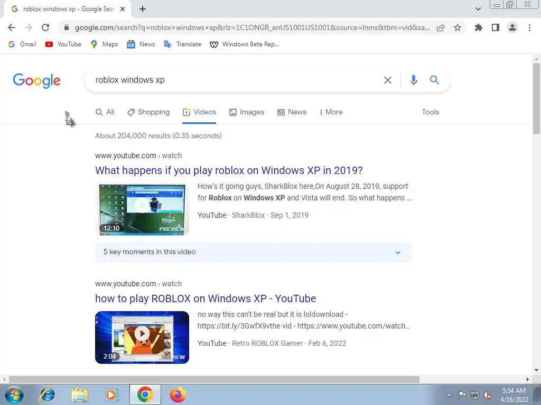Open search Tools
Screen dimensions: 541x405
pos(430,112)
